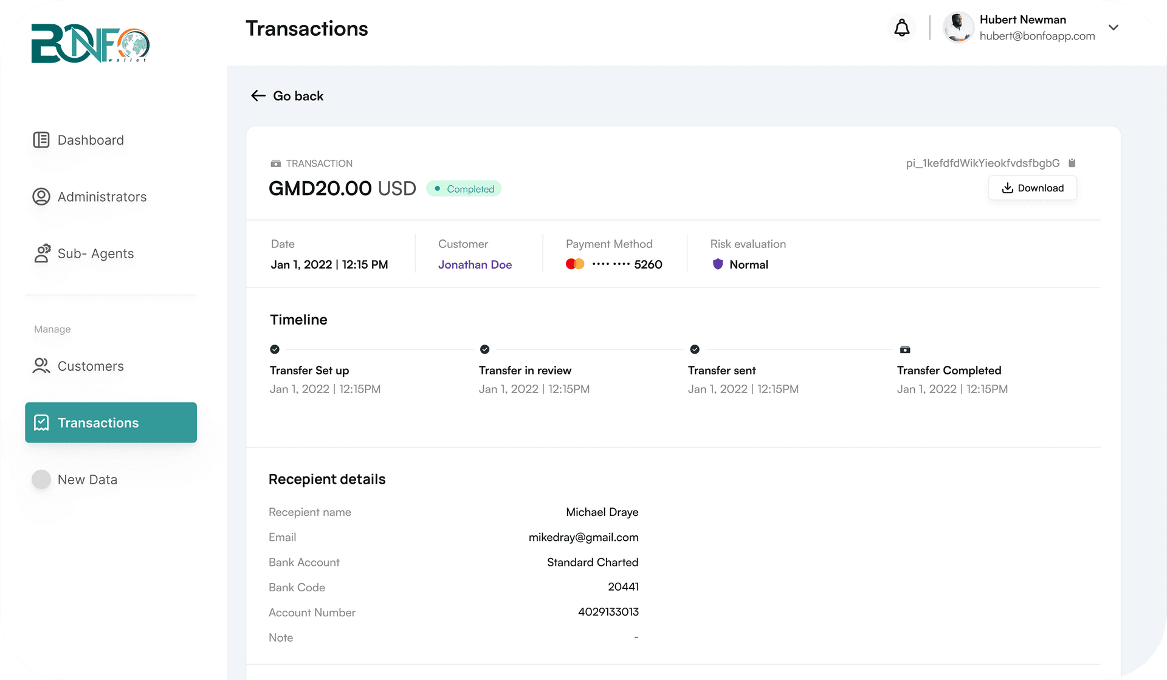Viewport: 1167px width, 680px height.
Task: Click the Customers people icon
Action: point(41,366)
